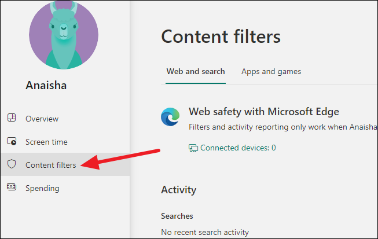
Task: Open the Spending sidebar label
Action: click(42, 189)
